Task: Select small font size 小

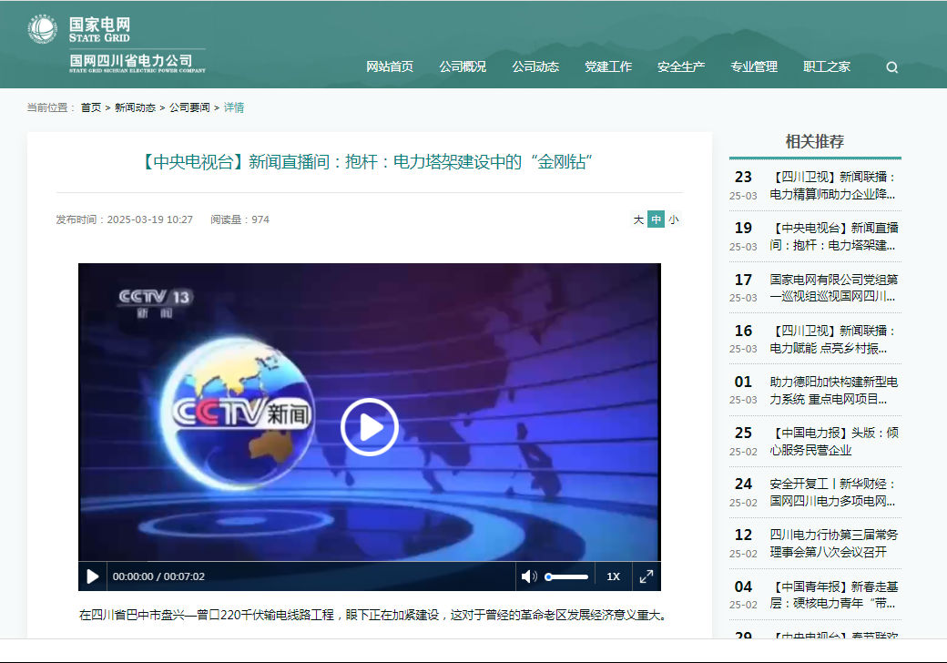Action: pyautogui.click(x=673, y=219)
